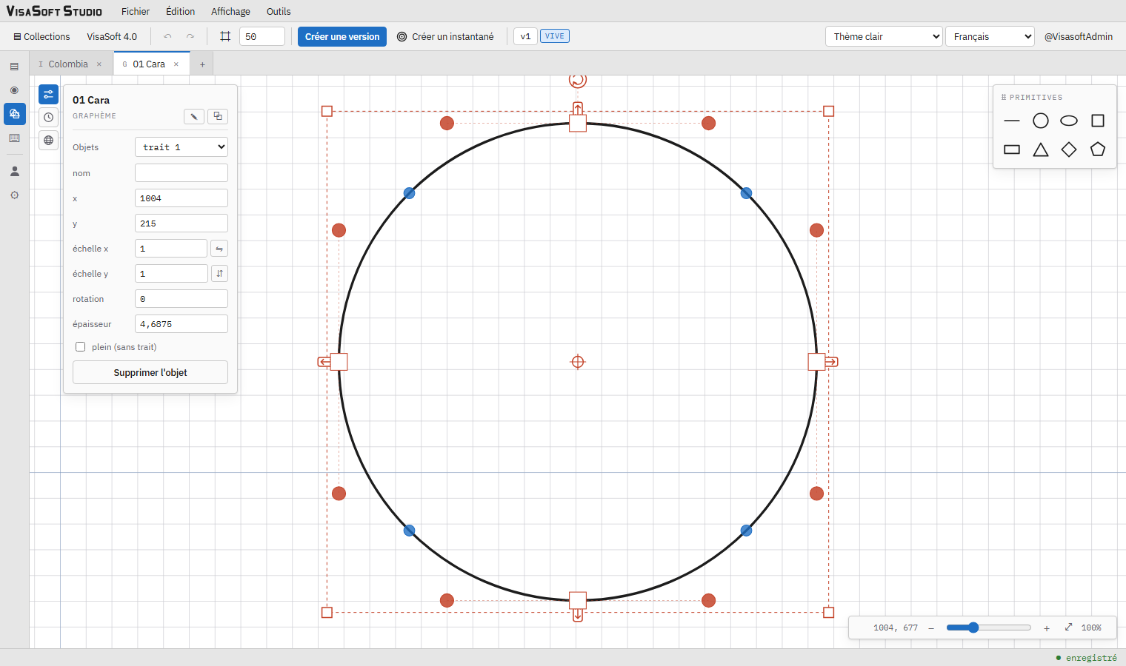Click the épaisseur value field

coord(181,324)
